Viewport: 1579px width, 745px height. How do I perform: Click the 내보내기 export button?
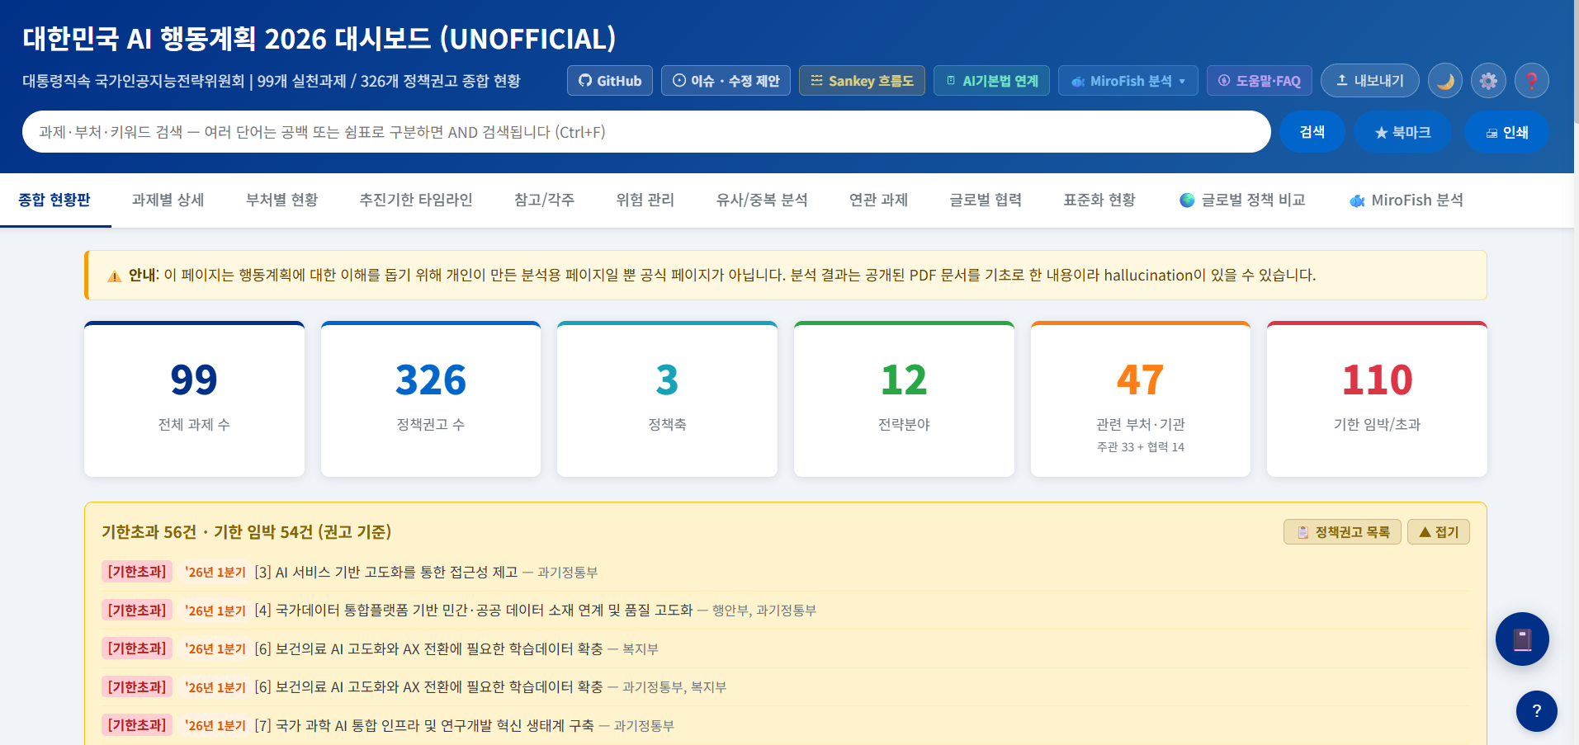click(x=1370, y=81)
